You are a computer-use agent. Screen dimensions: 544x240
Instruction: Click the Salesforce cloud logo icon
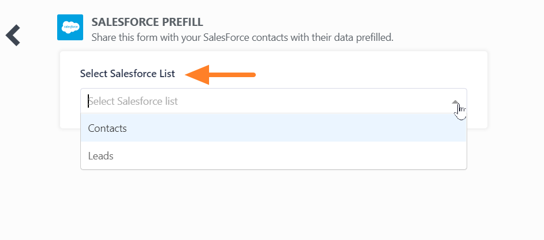coord(70,27)
